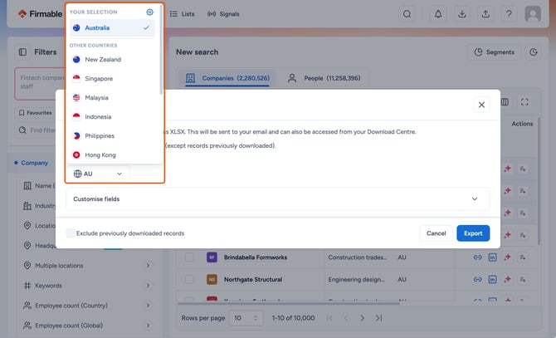This screenshot has width=556, height=338.
Task: Go to the next results page
Action: tap(362, 318)
